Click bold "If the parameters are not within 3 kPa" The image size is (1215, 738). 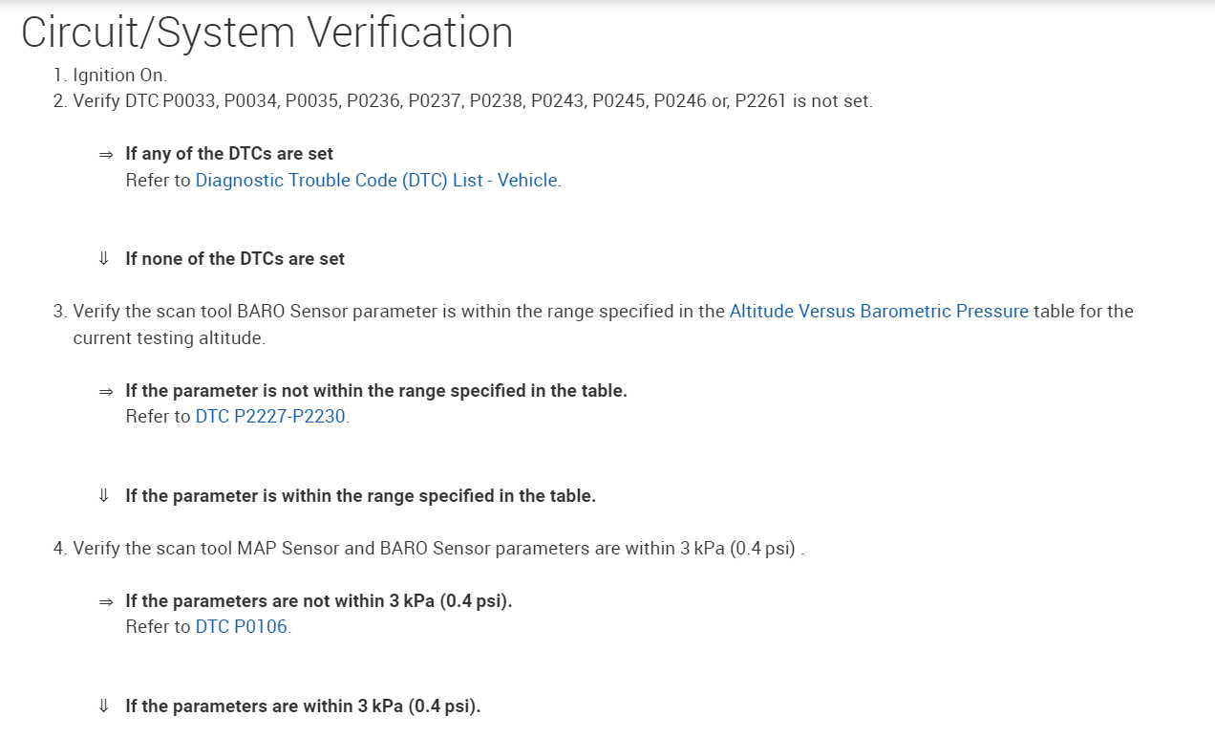coord(318,601)
